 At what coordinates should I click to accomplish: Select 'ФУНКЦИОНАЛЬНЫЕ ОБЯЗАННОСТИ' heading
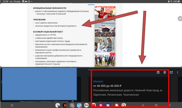click(50, 8)
